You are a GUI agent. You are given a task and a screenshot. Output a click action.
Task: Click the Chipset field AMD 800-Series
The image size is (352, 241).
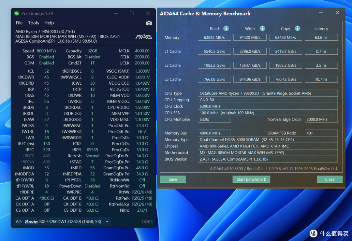point(268,146)
